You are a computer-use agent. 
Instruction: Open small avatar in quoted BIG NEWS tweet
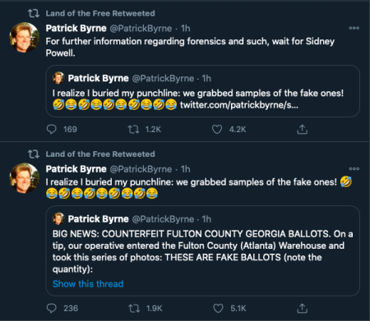point(58,218)
